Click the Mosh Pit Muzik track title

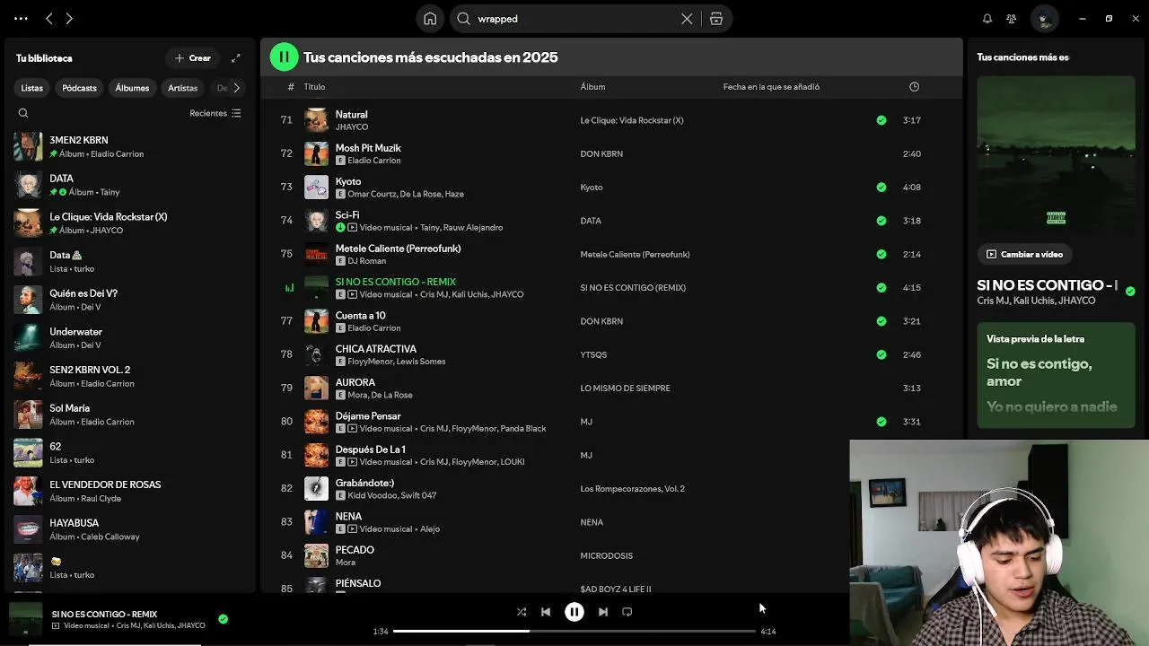click(x=368, y=148)
